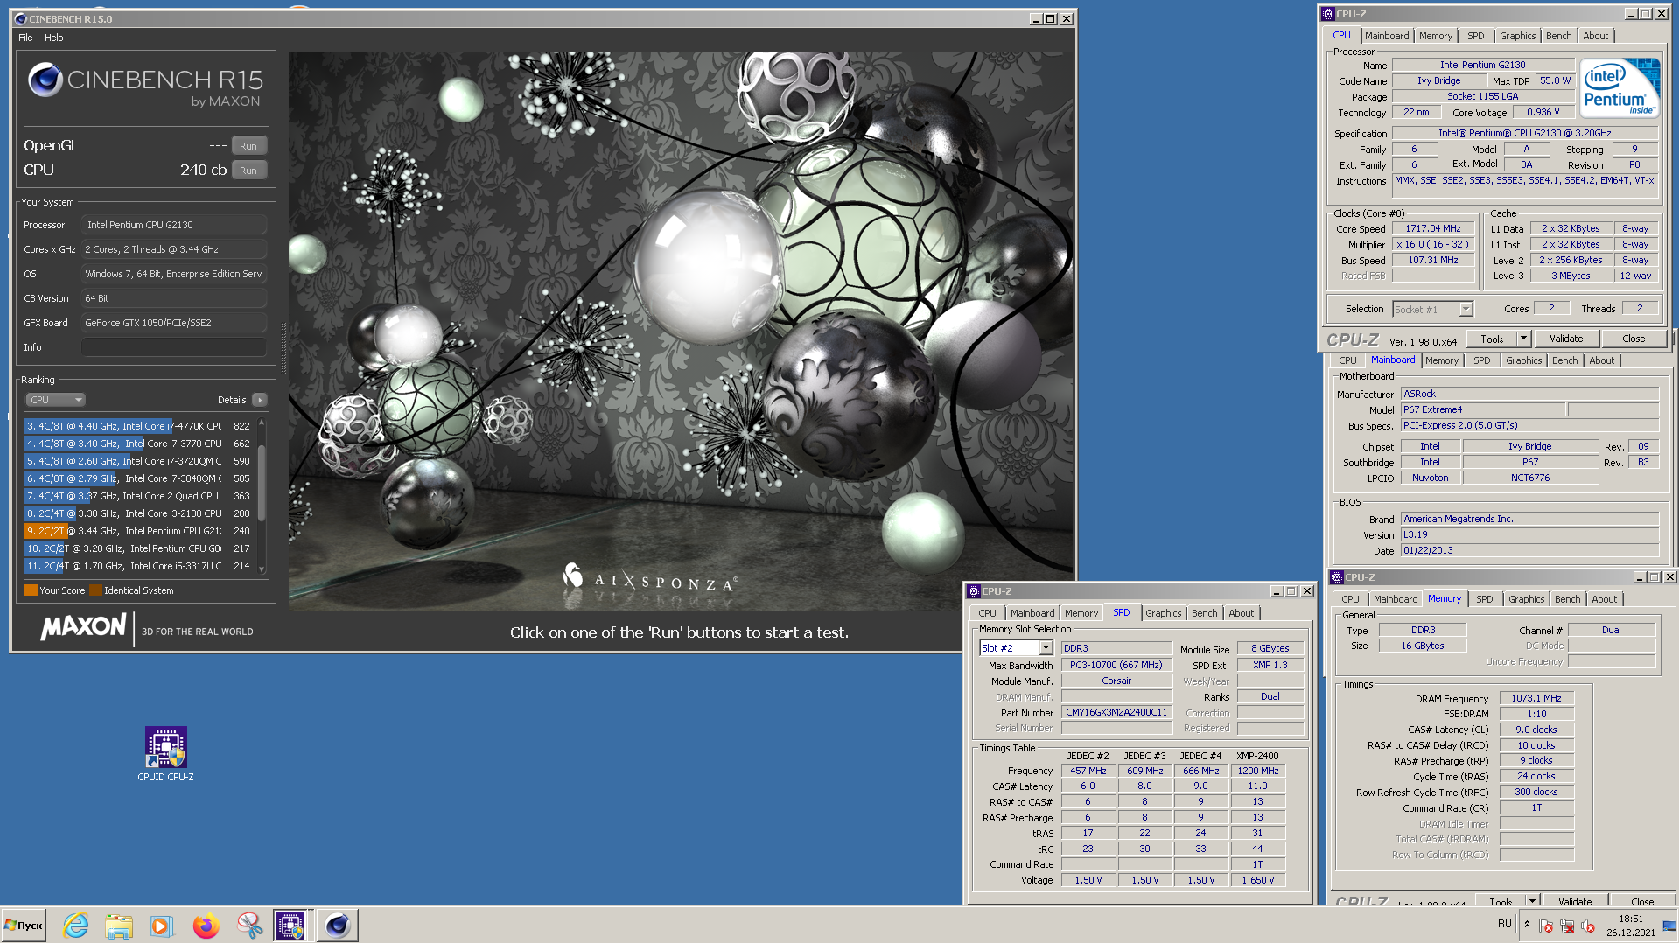Viewport: 1679px width, 943px height.
Task: Open Internet Explorer from the taskbar
Action: click(76, 925)
